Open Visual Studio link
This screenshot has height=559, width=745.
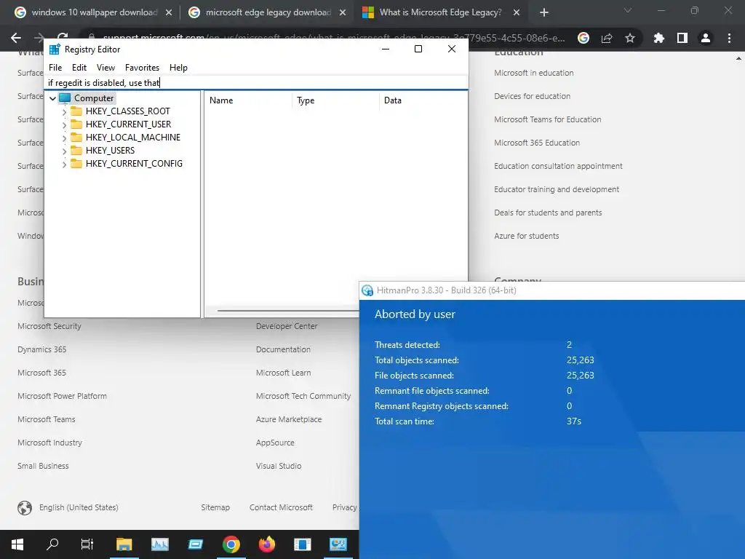(279, 466)
